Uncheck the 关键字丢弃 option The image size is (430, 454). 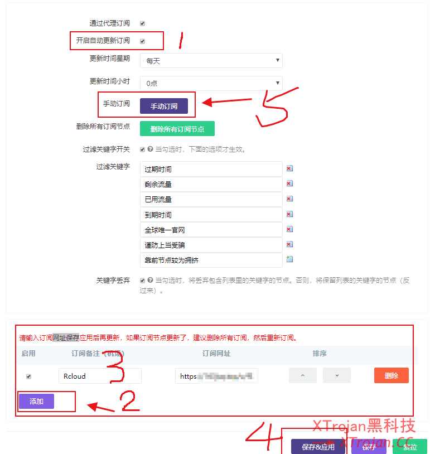(142, 281)
